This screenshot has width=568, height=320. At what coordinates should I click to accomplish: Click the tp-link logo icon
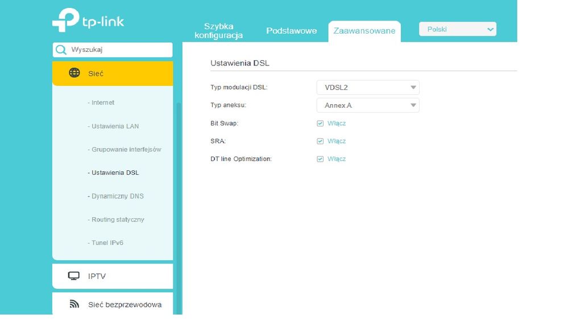point(65,20)
